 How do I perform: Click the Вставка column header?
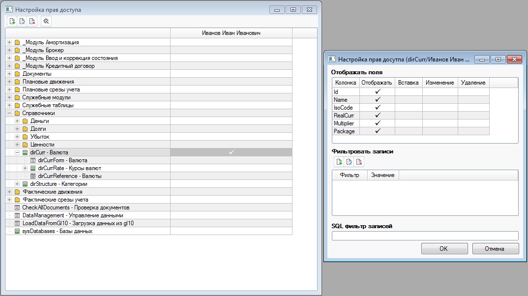[408, 83]
